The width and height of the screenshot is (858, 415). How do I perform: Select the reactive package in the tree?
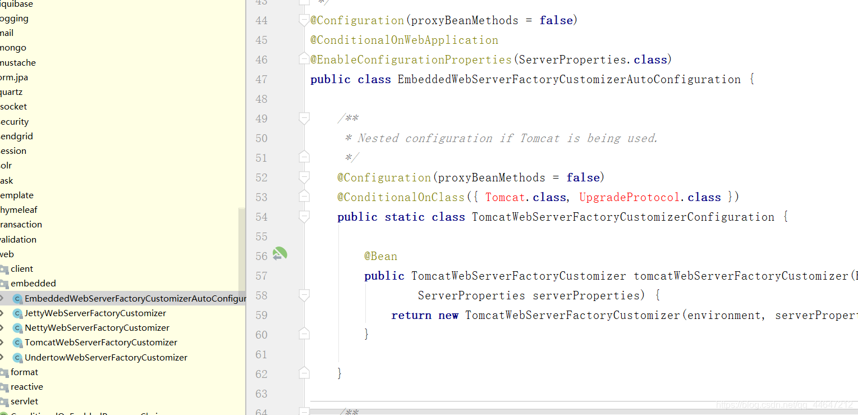27,387
